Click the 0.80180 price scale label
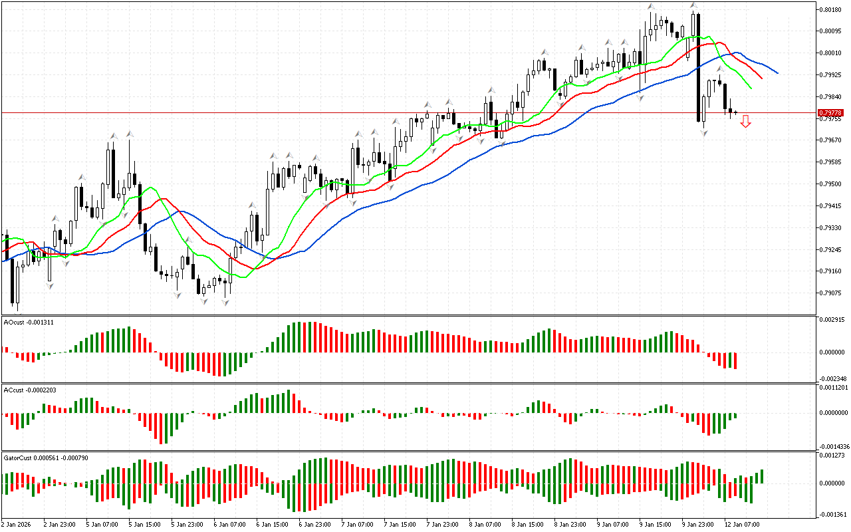The height and width of the screenshot is (532, 851). (830, 9)
